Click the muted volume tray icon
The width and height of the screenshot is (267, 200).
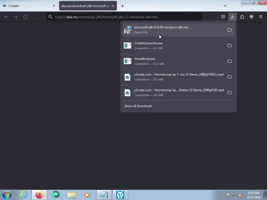[241, 195]
